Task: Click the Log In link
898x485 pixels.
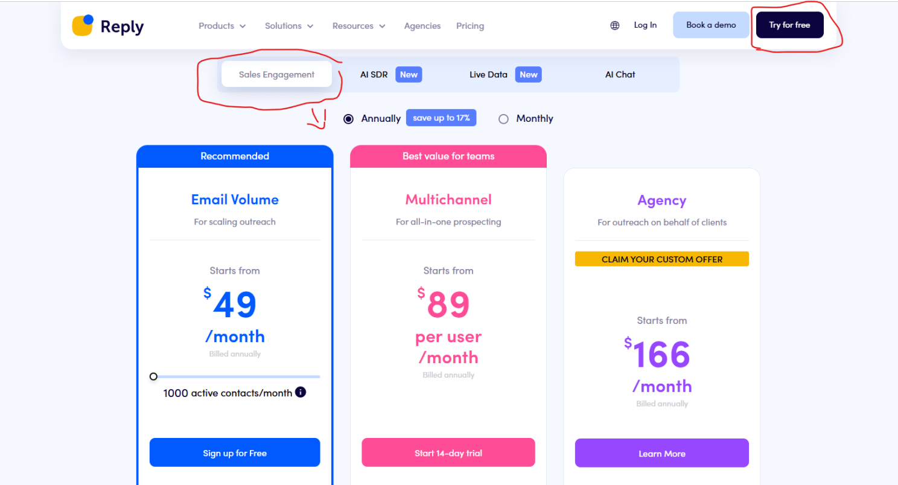Action: [645, 25]
